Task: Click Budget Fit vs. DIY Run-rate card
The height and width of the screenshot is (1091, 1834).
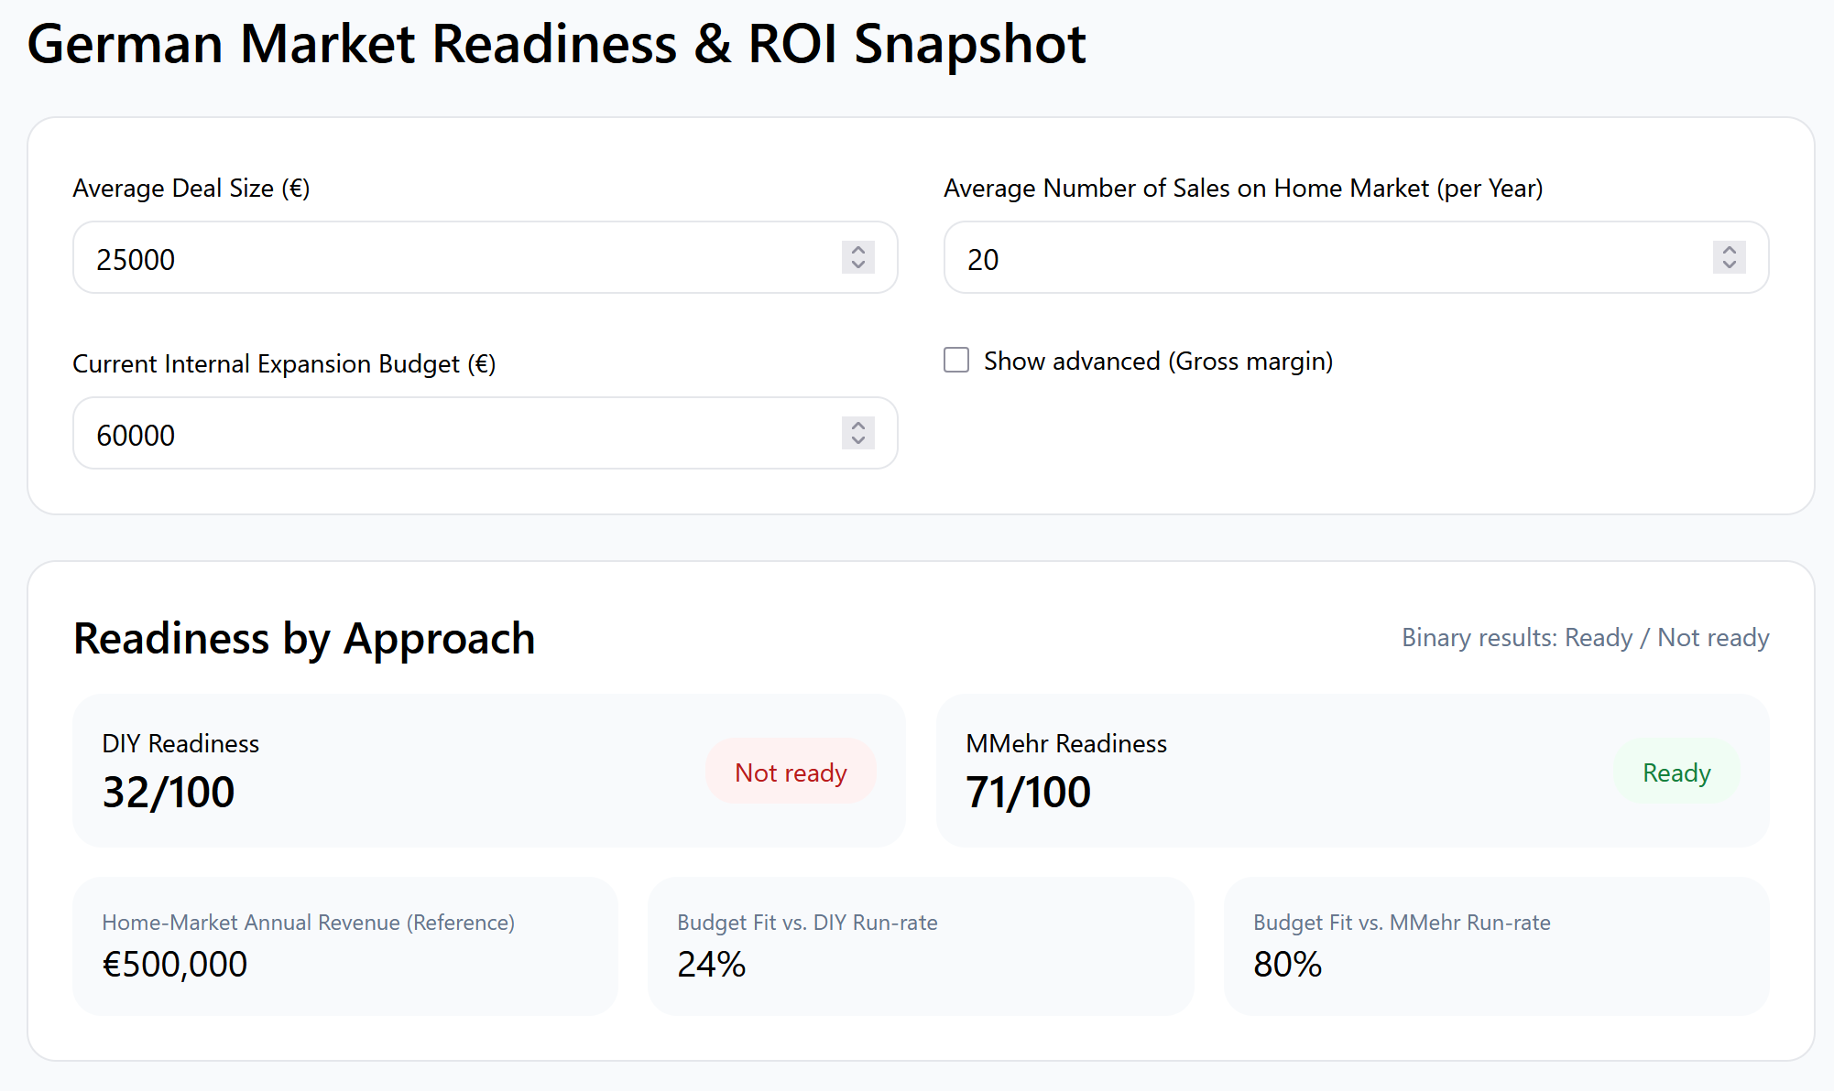Action: (920, 946)
